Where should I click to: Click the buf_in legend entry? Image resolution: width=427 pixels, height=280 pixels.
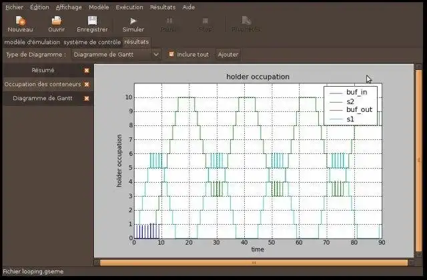(x=348, y=93)
